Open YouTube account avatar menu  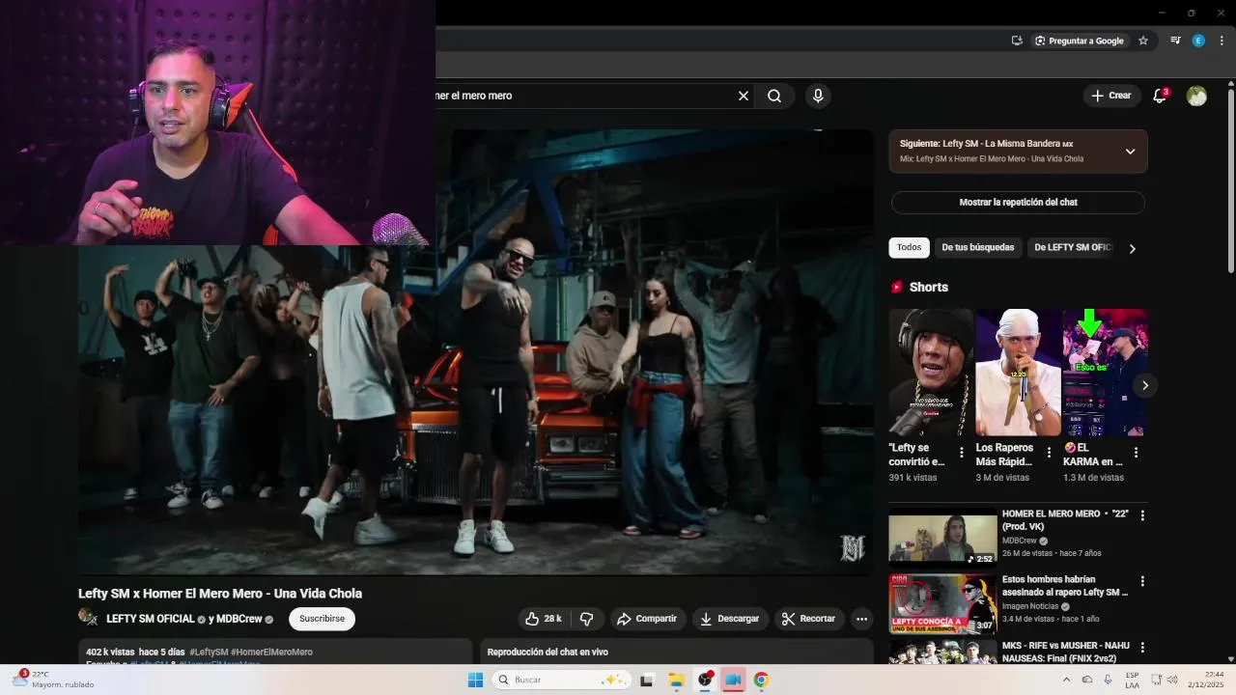tap(1196, 96)
